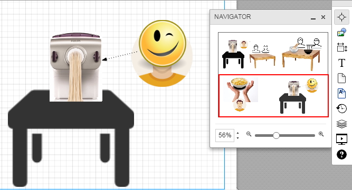Click the blank page icon
352x190 pixels.
(341, 78)
